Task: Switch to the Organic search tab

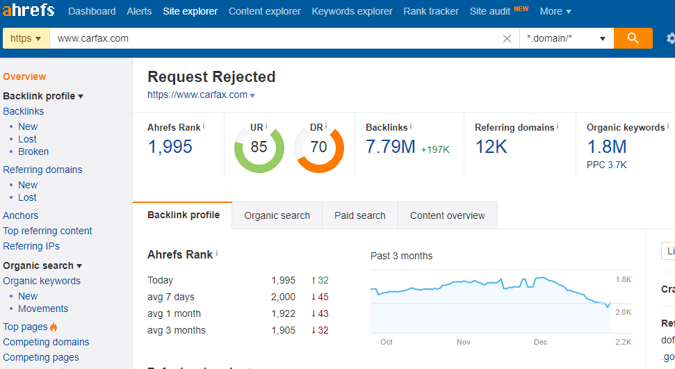Action: coord(277,215)
